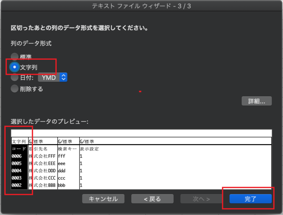
Task: Select the 文字列 column header in preview
Action: click(20, 141)
